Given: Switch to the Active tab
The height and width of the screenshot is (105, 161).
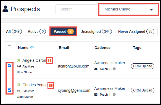Looking at the screenshot, I should (37, 31).
